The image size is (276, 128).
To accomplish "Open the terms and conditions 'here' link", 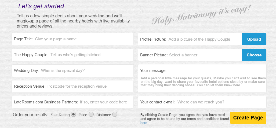I will point(144,123).
